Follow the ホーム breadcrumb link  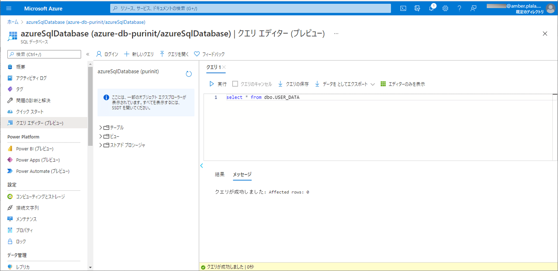coord(13,22)
